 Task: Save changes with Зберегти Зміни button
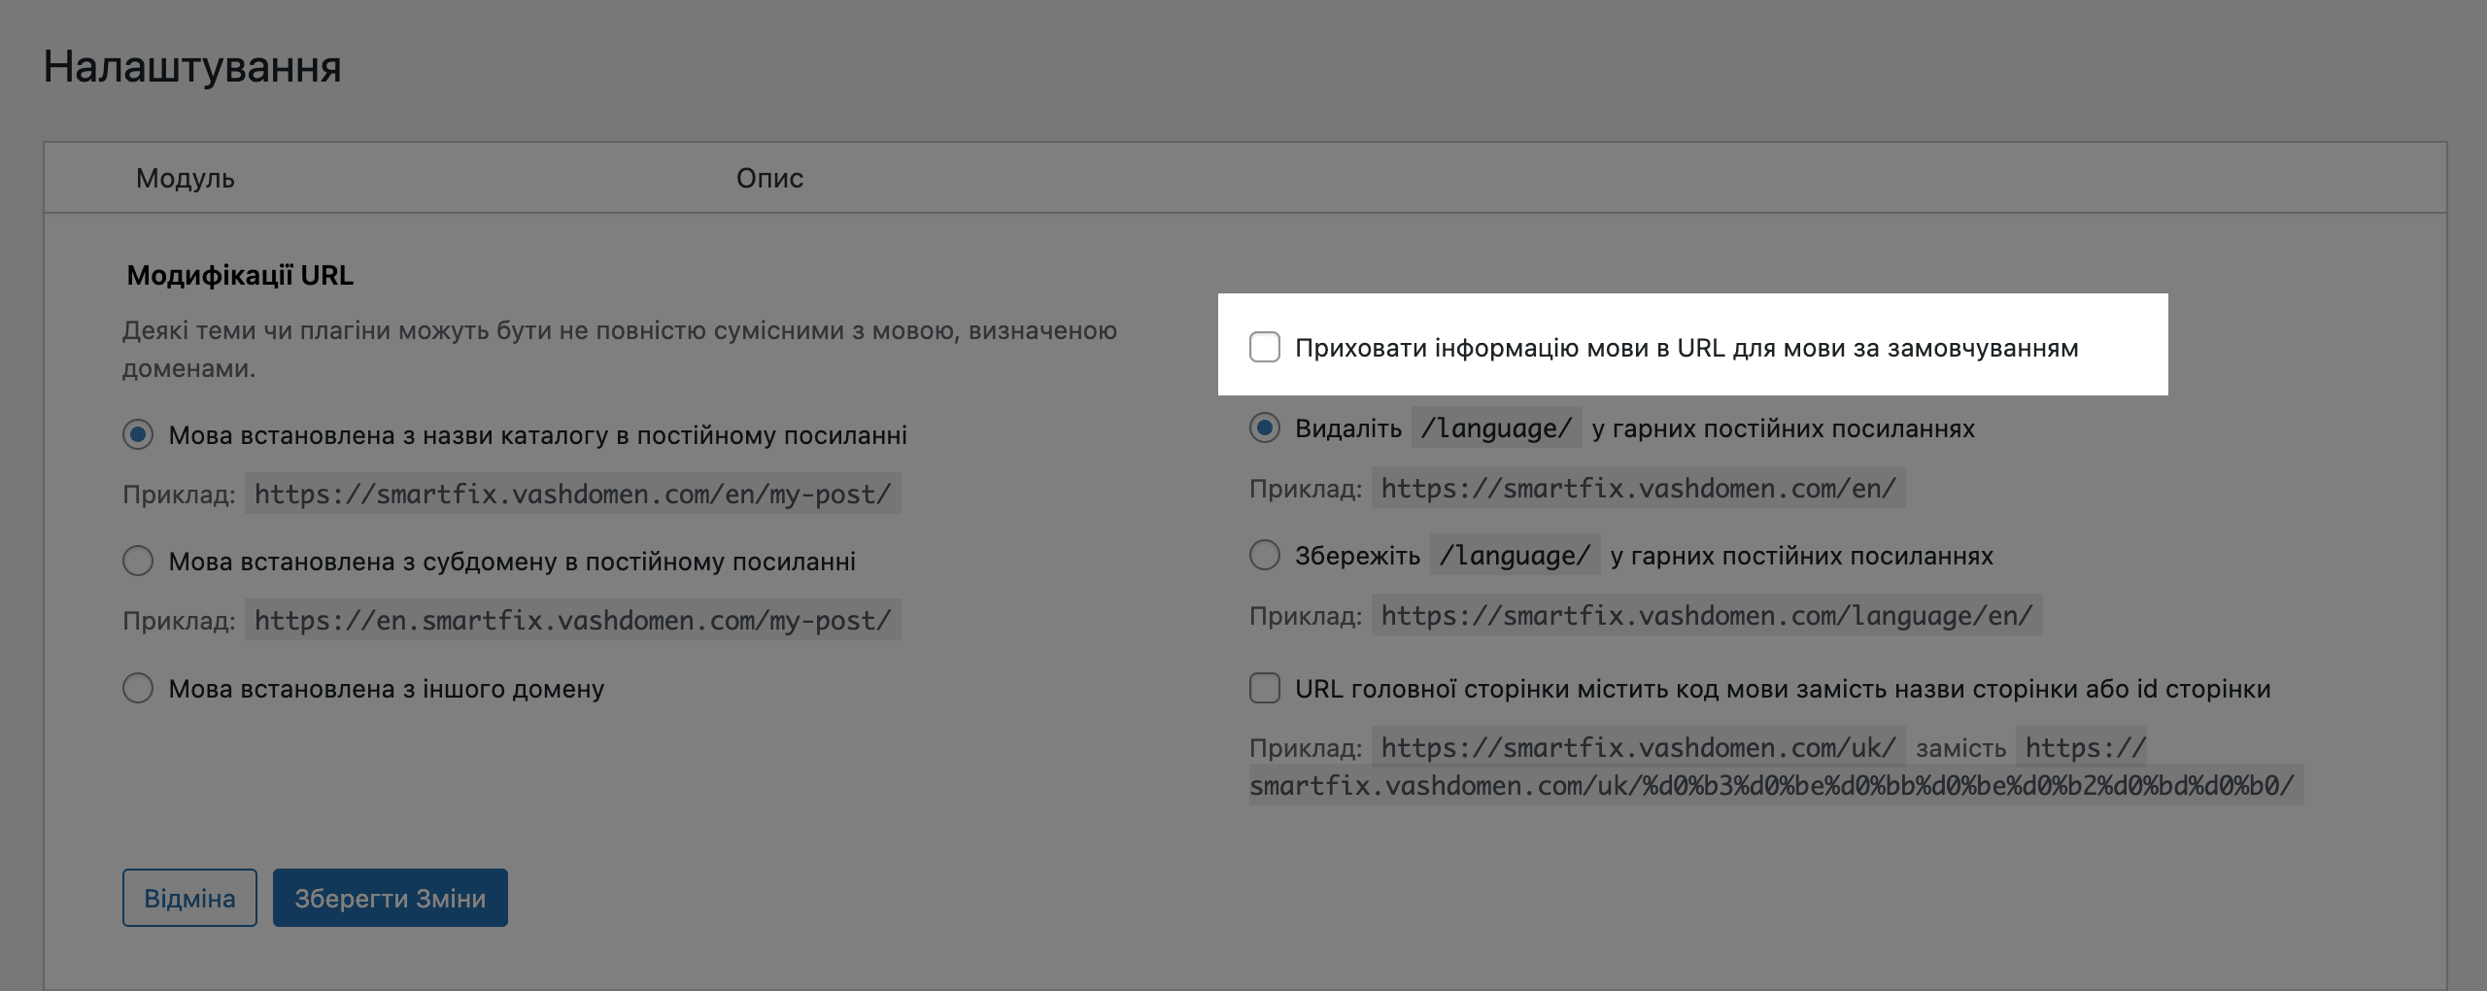390,898
